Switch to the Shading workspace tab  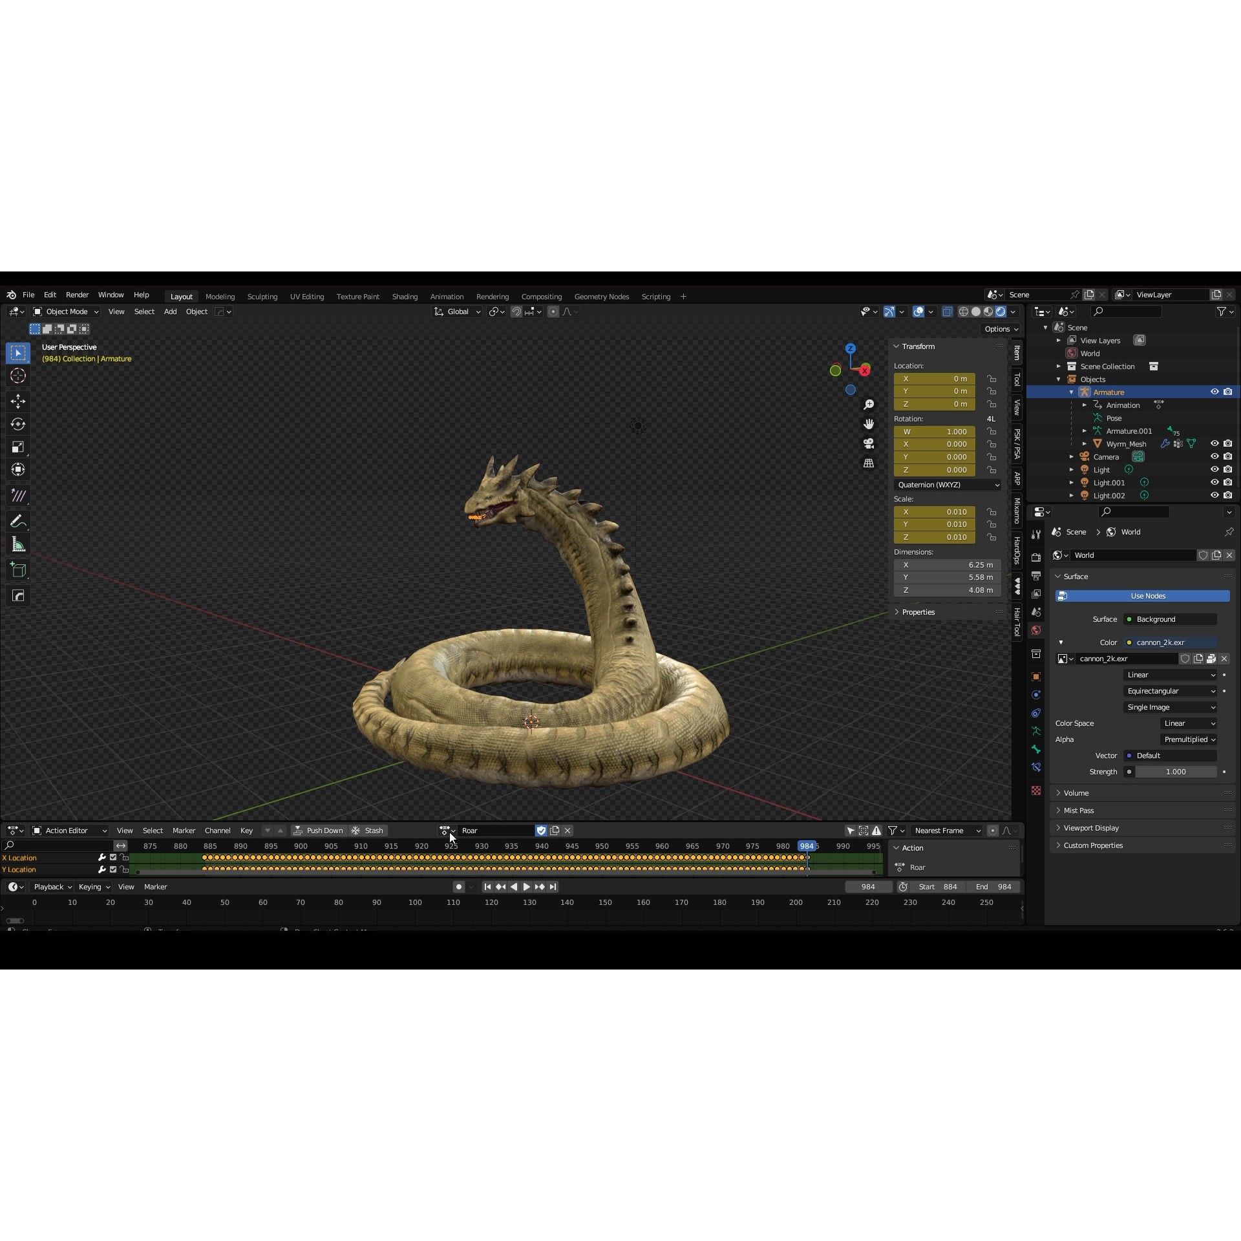tap(405, 296)
